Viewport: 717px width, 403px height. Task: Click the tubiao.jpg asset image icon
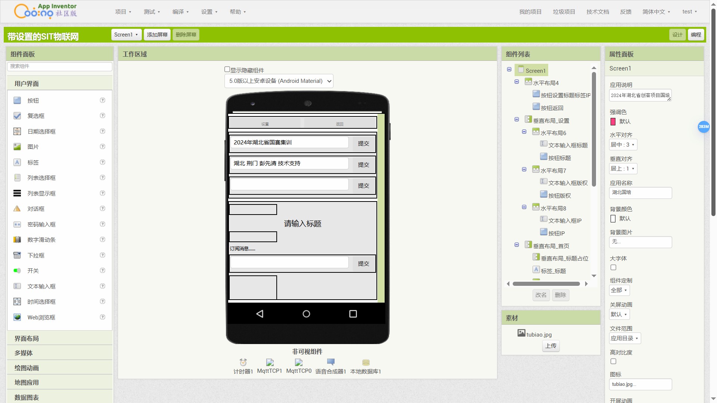521,333
